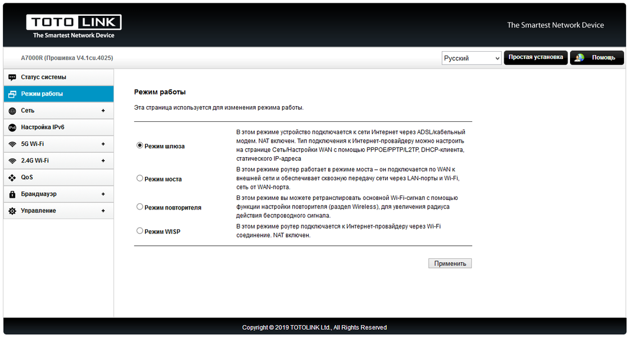Expand the Управление submenu plus sign
Image resolution: width=629 pixels, height=337 pixels.
tap(103, 211)
